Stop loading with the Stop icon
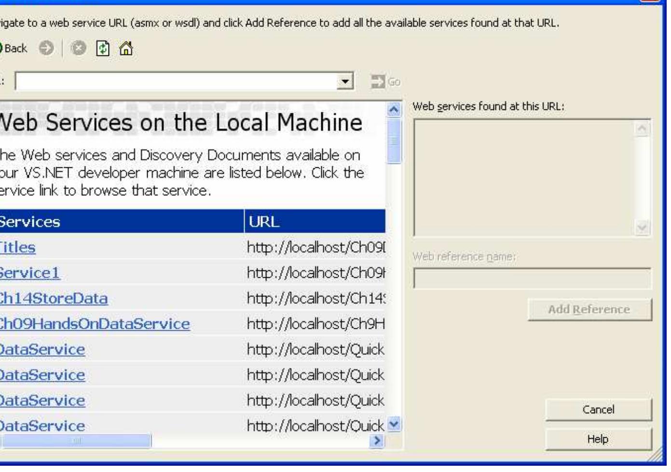 pyautogui.click(x=79, y=48)
